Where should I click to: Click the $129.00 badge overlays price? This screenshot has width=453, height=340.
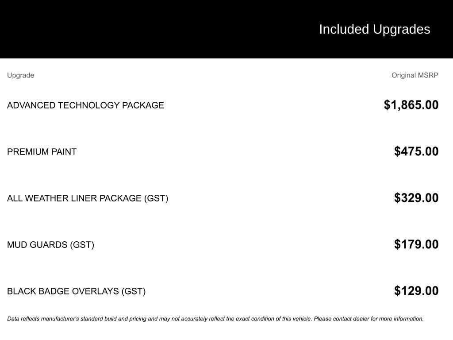tap(416, 291)
